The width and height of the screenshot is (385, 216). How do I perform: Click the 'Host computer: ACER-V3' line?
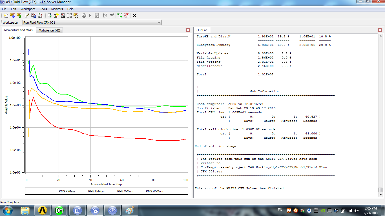pos(230,104)
